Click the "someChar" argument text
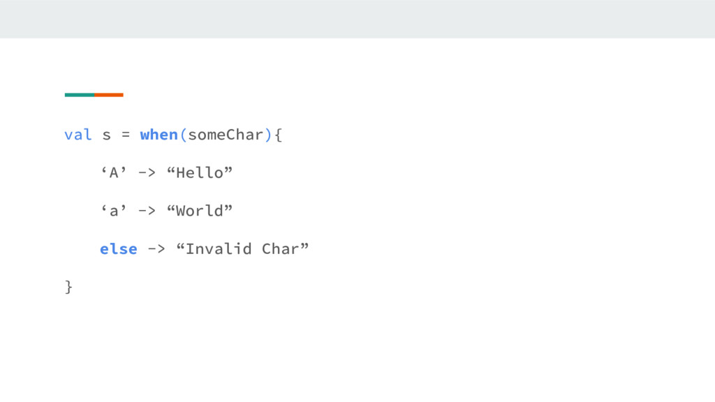This screenshot has width=715, height=402. coord(226,135)
